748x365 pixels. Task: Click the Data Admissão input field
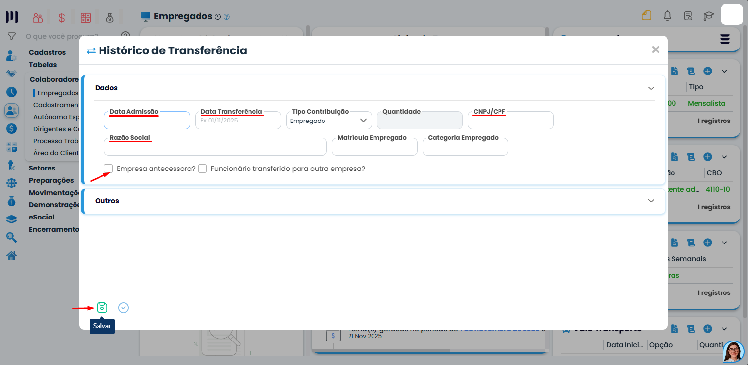pos(147,121)
